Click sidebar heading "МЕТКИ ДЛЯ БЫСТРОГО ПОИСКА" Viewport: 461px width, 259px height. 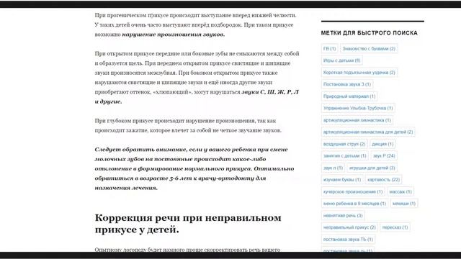click(x=369, y=33)
